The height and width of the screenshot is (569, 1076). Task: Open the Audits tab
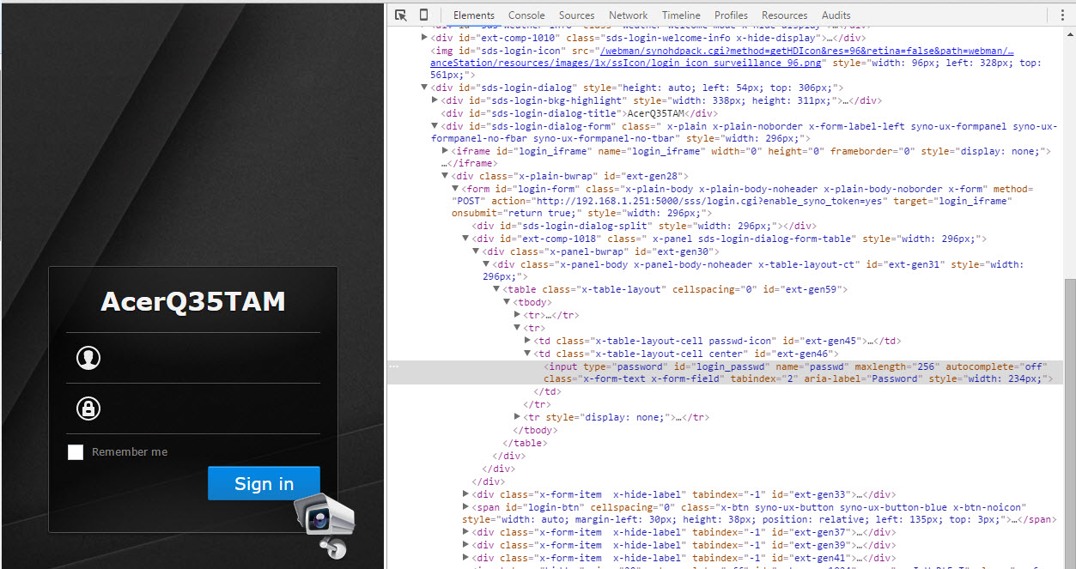836,15
